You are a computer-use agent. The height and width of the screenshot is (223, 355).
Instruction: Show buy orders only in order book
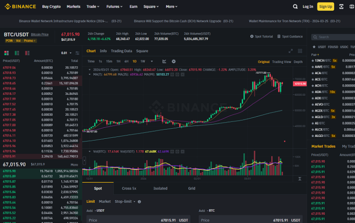pos(17,53)
